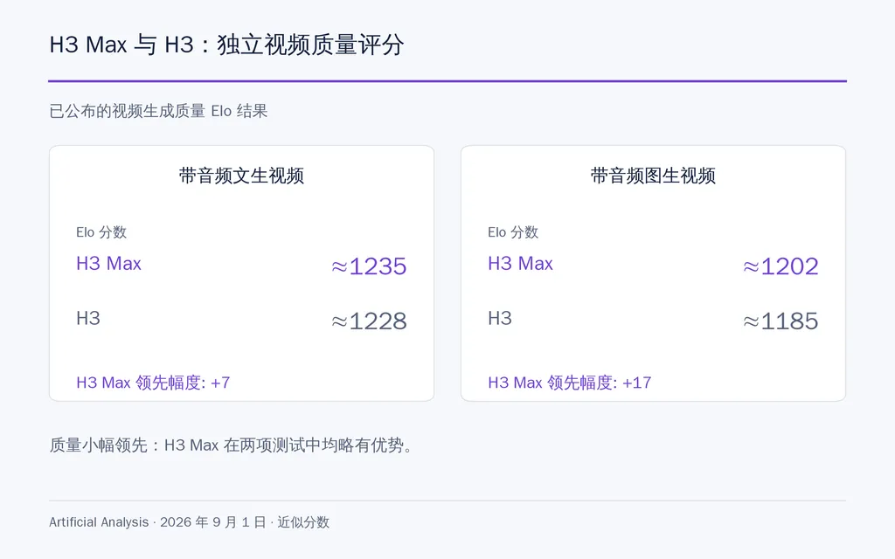Click the H3 label beside ≈1185
This screenshot has height=559, width=895.
click(x=499, y=318)
